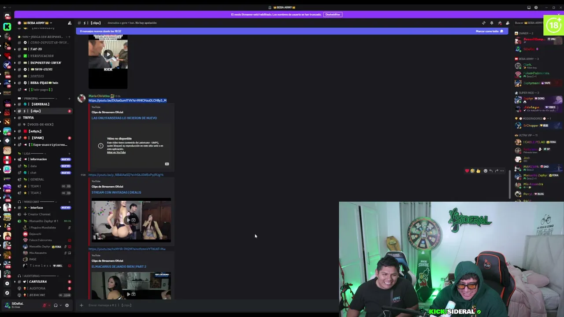Image resolution: width=564 pixels, height=317 pixels.
Task: Create channel in PRINCIPAL category
Action: [x=69, y=98]
